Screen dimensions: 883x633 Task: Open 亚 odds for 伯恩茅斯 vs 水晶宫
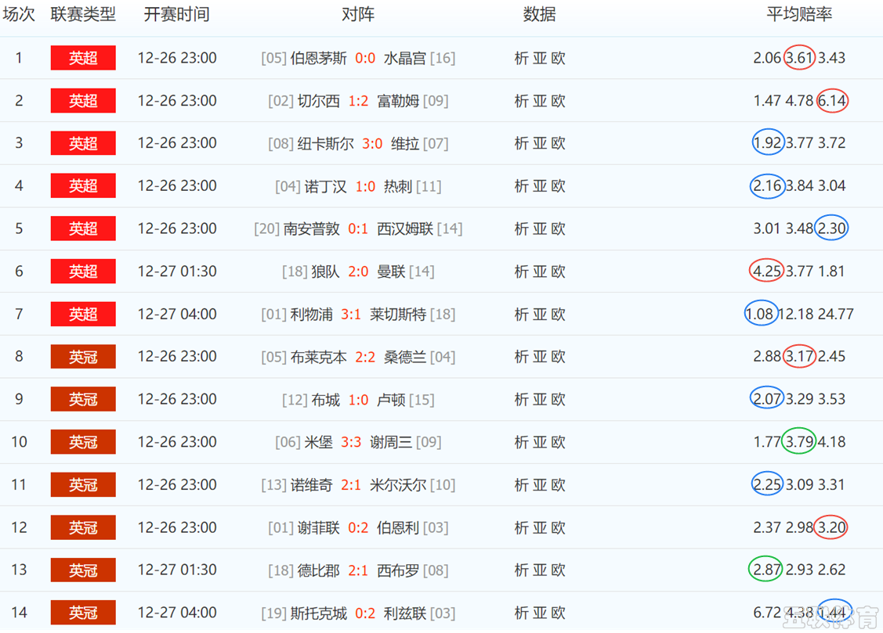tap(540, 58)
